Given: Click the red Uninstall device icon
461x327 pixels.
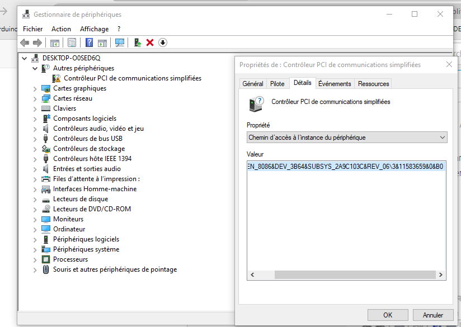Looking at the screenshot, I should pos(151,42).
